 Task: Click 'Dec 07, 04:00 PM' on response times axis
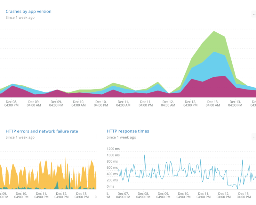click(x=124, y=195)
